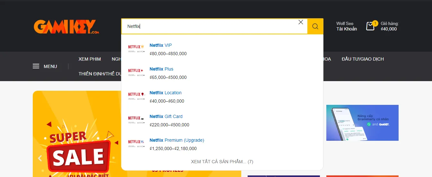432x177 pixels.
Task: Open the Wolf Seo Tài Khoản account link
Action: click(x=347, y=26)
